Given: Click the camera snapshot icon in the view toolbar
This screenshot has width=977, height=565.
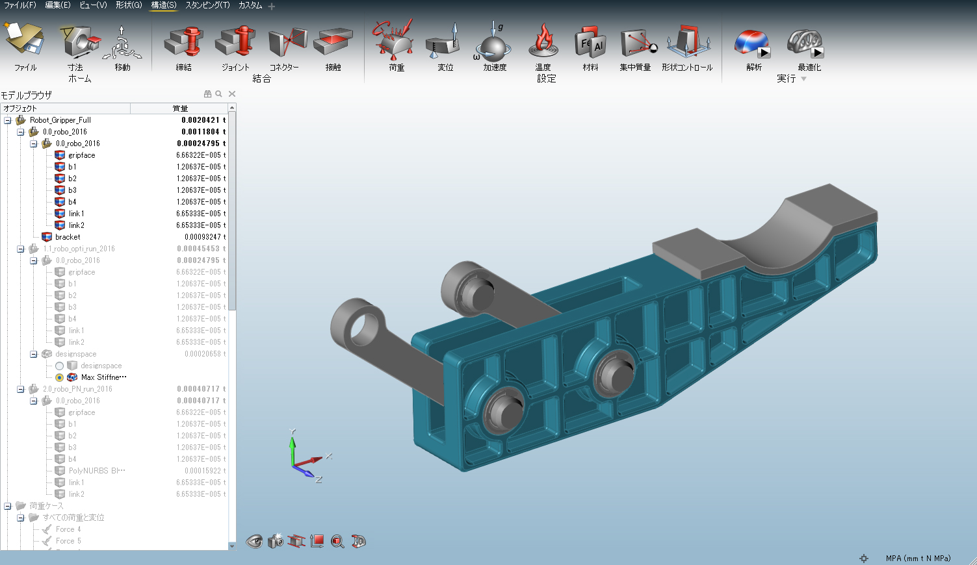Looking at the screenshot, I should click(275, 541).
